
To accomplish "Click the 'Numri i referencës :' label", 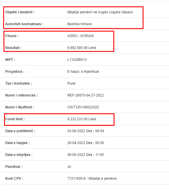I will click(21, 95).
